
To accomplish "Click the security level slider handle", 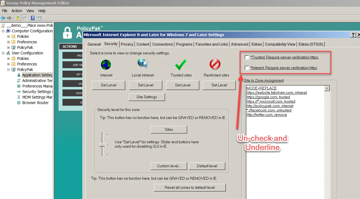I will click(x=103, y=145).
